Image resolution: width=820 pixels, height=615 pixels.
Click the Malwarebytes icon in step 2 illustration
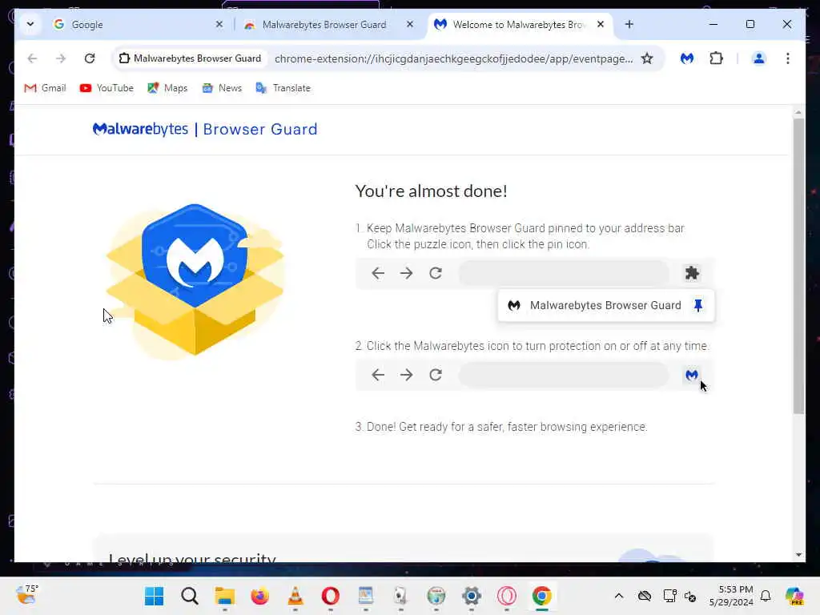click(x=692, y=375)
